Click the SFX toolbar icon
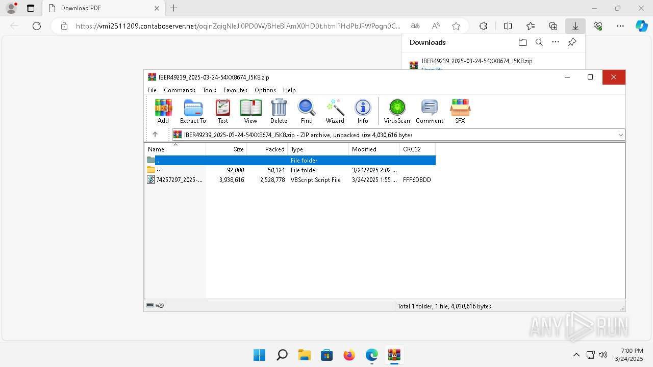The height and width of the screenshot is (367, 653). coord(460,111)
